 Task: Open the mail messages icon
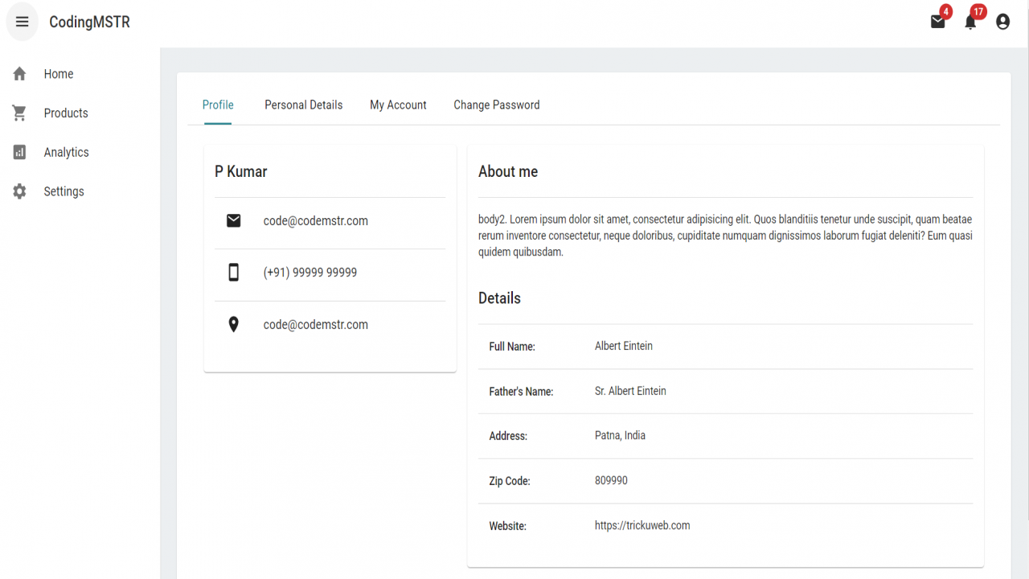pos(938,22)
